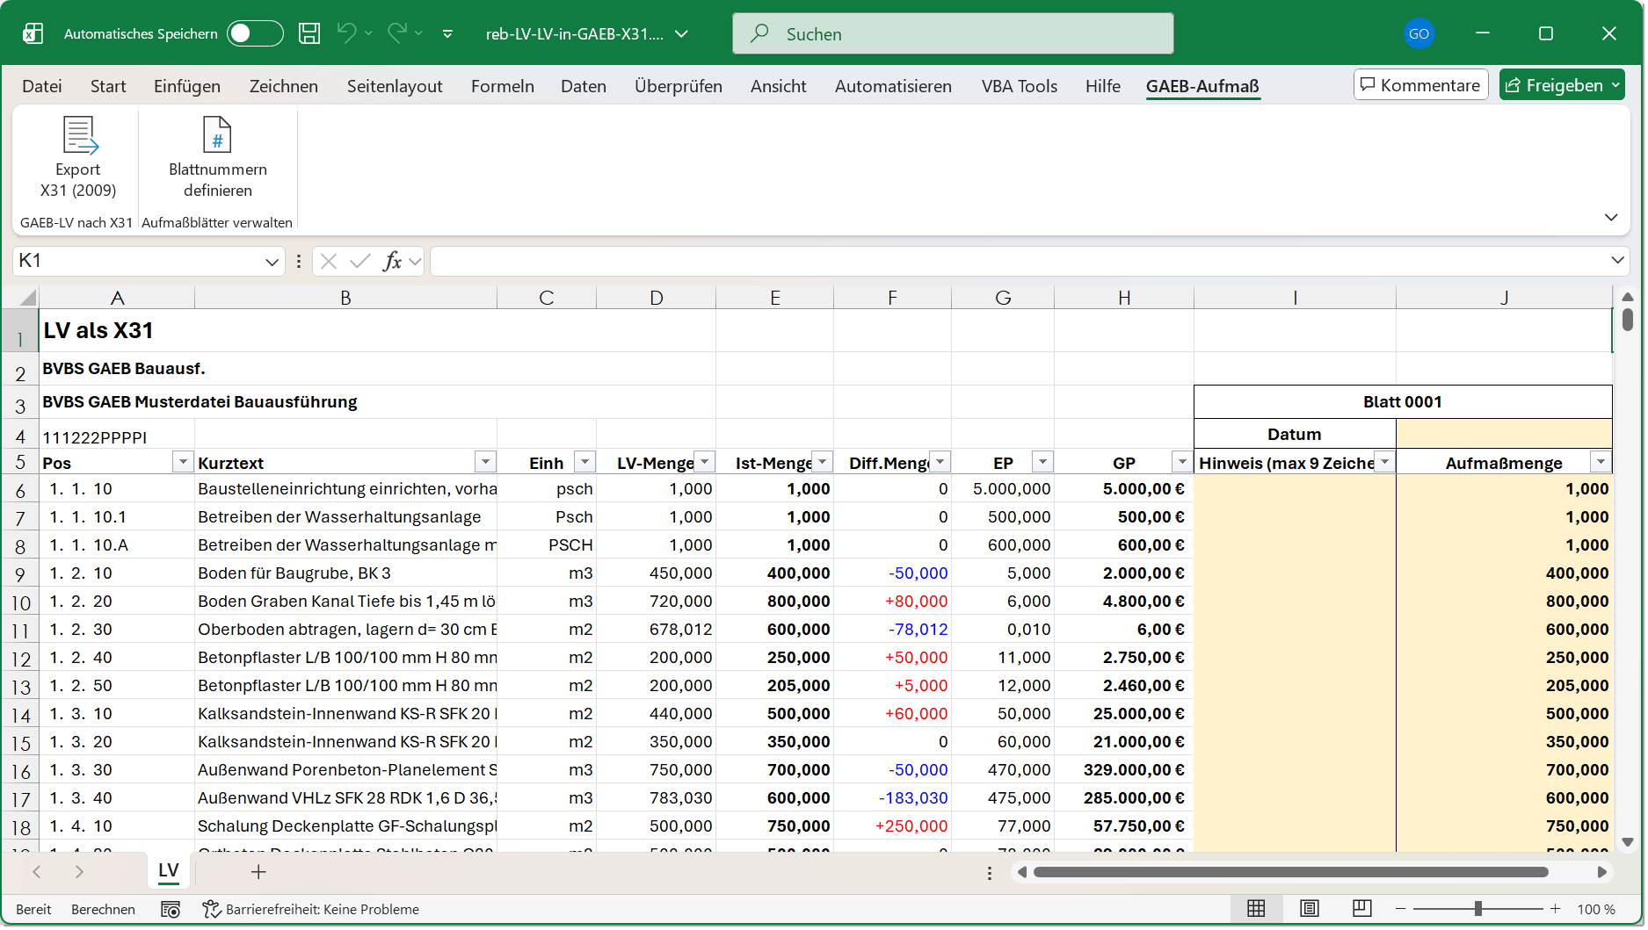Add a new worksheet with the plus icon
This screenshot has width=1648, height=930.
[x=258, y=871]
